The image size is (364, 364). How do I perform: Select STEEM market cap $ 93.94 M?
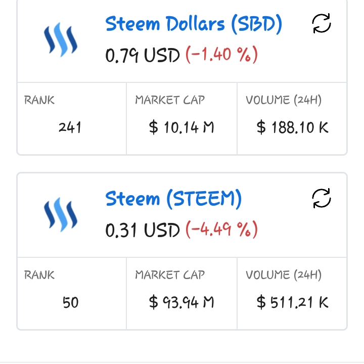[181, 302]
